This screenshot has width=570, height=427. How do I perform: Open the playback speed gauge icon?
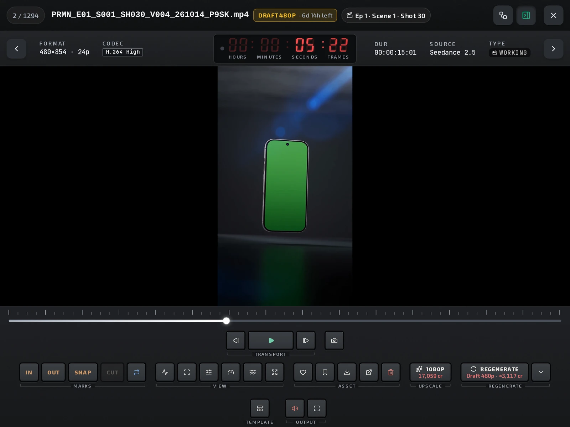[x=231, y=372]
